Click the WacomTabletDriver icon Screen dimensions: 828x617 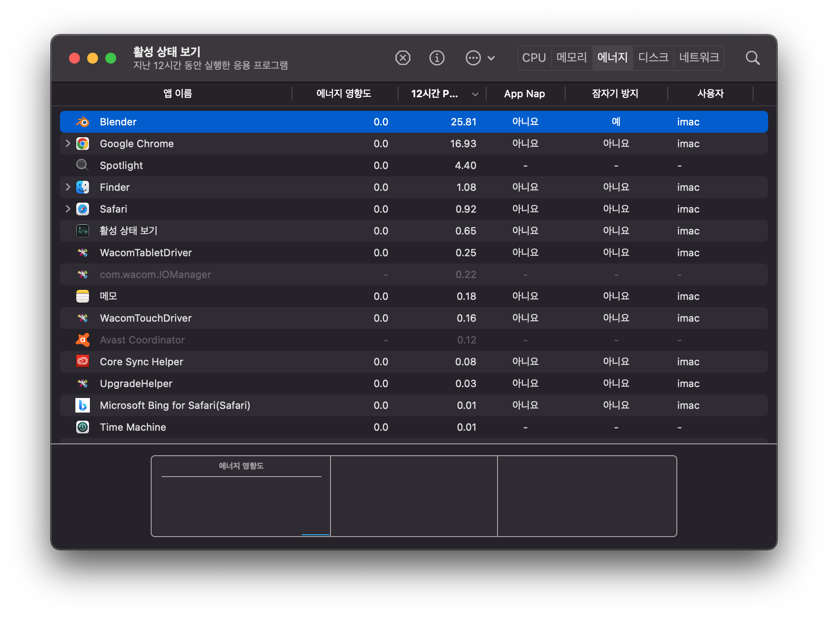(x=83, y=253)
